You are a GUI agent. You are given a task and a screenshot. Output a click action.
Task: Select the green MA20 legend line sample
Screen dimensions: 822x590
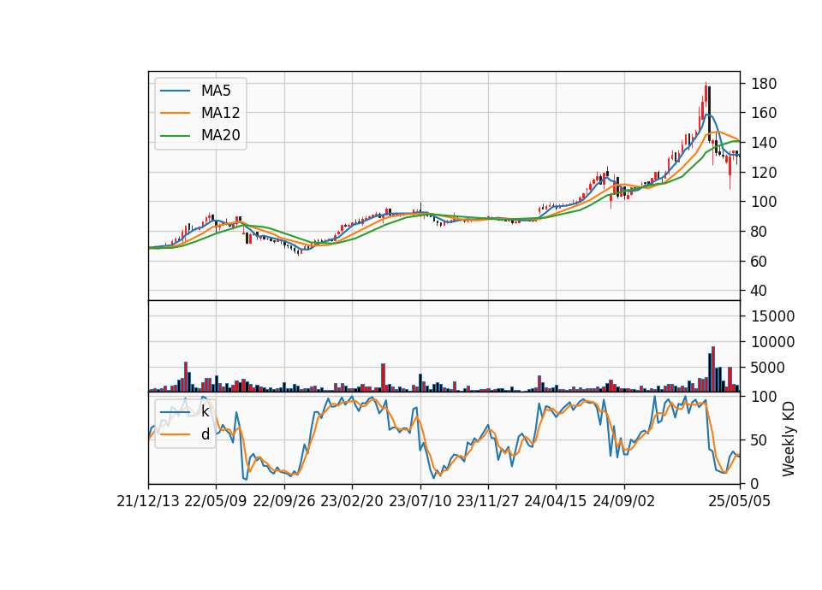(x=175, y=136)
